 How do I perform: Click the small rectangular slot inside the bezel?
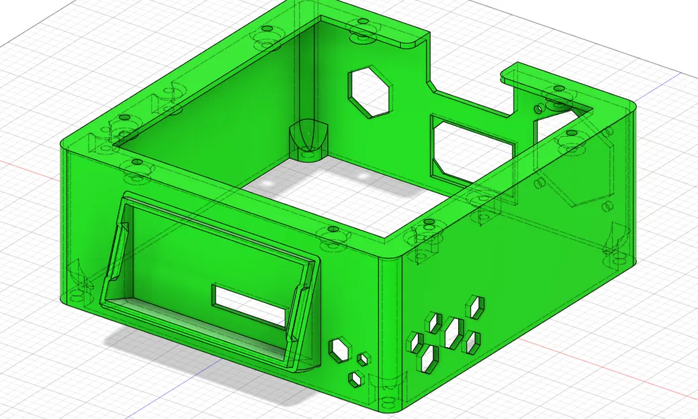[249, 298]
